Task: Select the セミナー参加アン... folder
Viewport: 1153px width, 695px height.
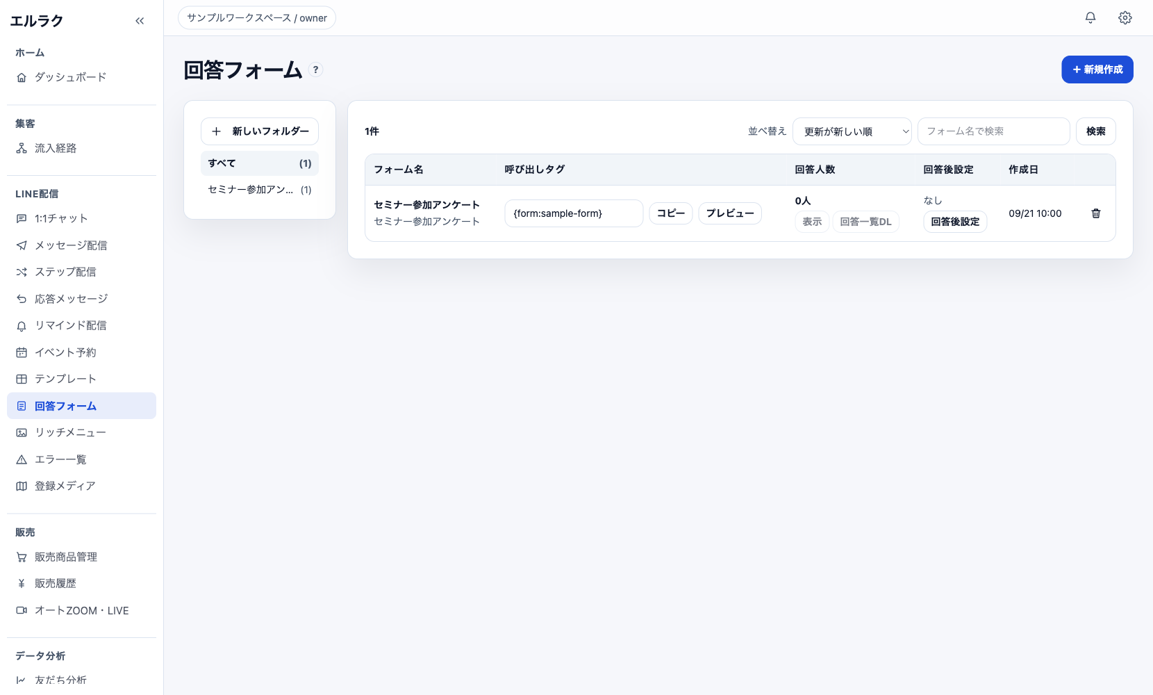Action: pyautogui.click(x=260, y=190)
